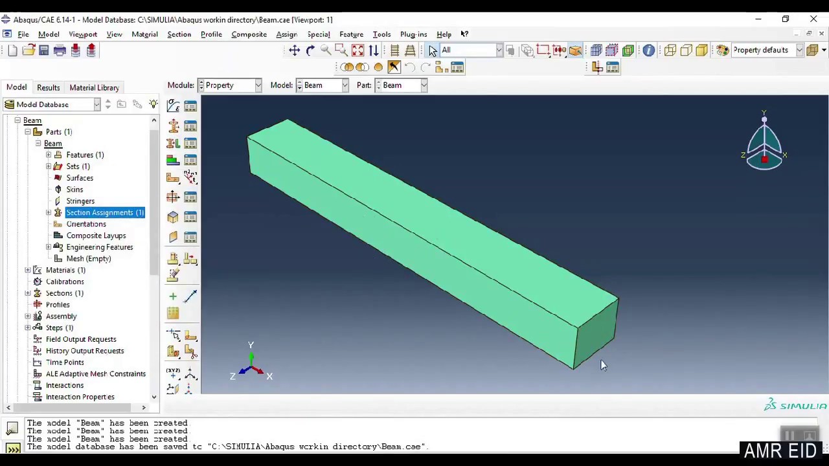The width and height of the screenshot is (829, 466).
Task: Switch to the Material Library tab
Action: click(x=94, y=87)
